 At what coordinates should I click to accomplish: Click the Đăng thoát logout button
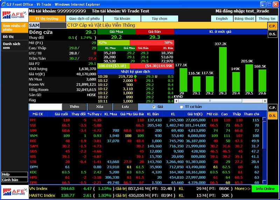pos(244,19)
